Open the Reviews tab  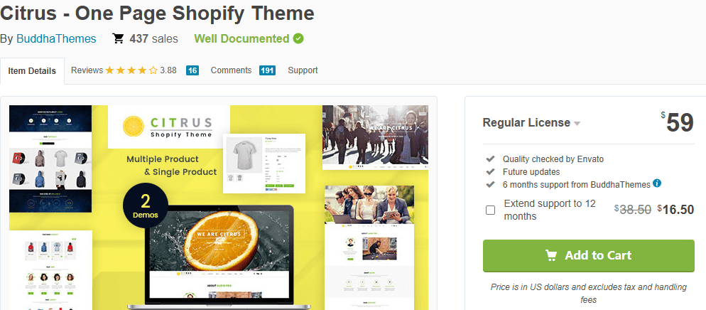(87, 70)
